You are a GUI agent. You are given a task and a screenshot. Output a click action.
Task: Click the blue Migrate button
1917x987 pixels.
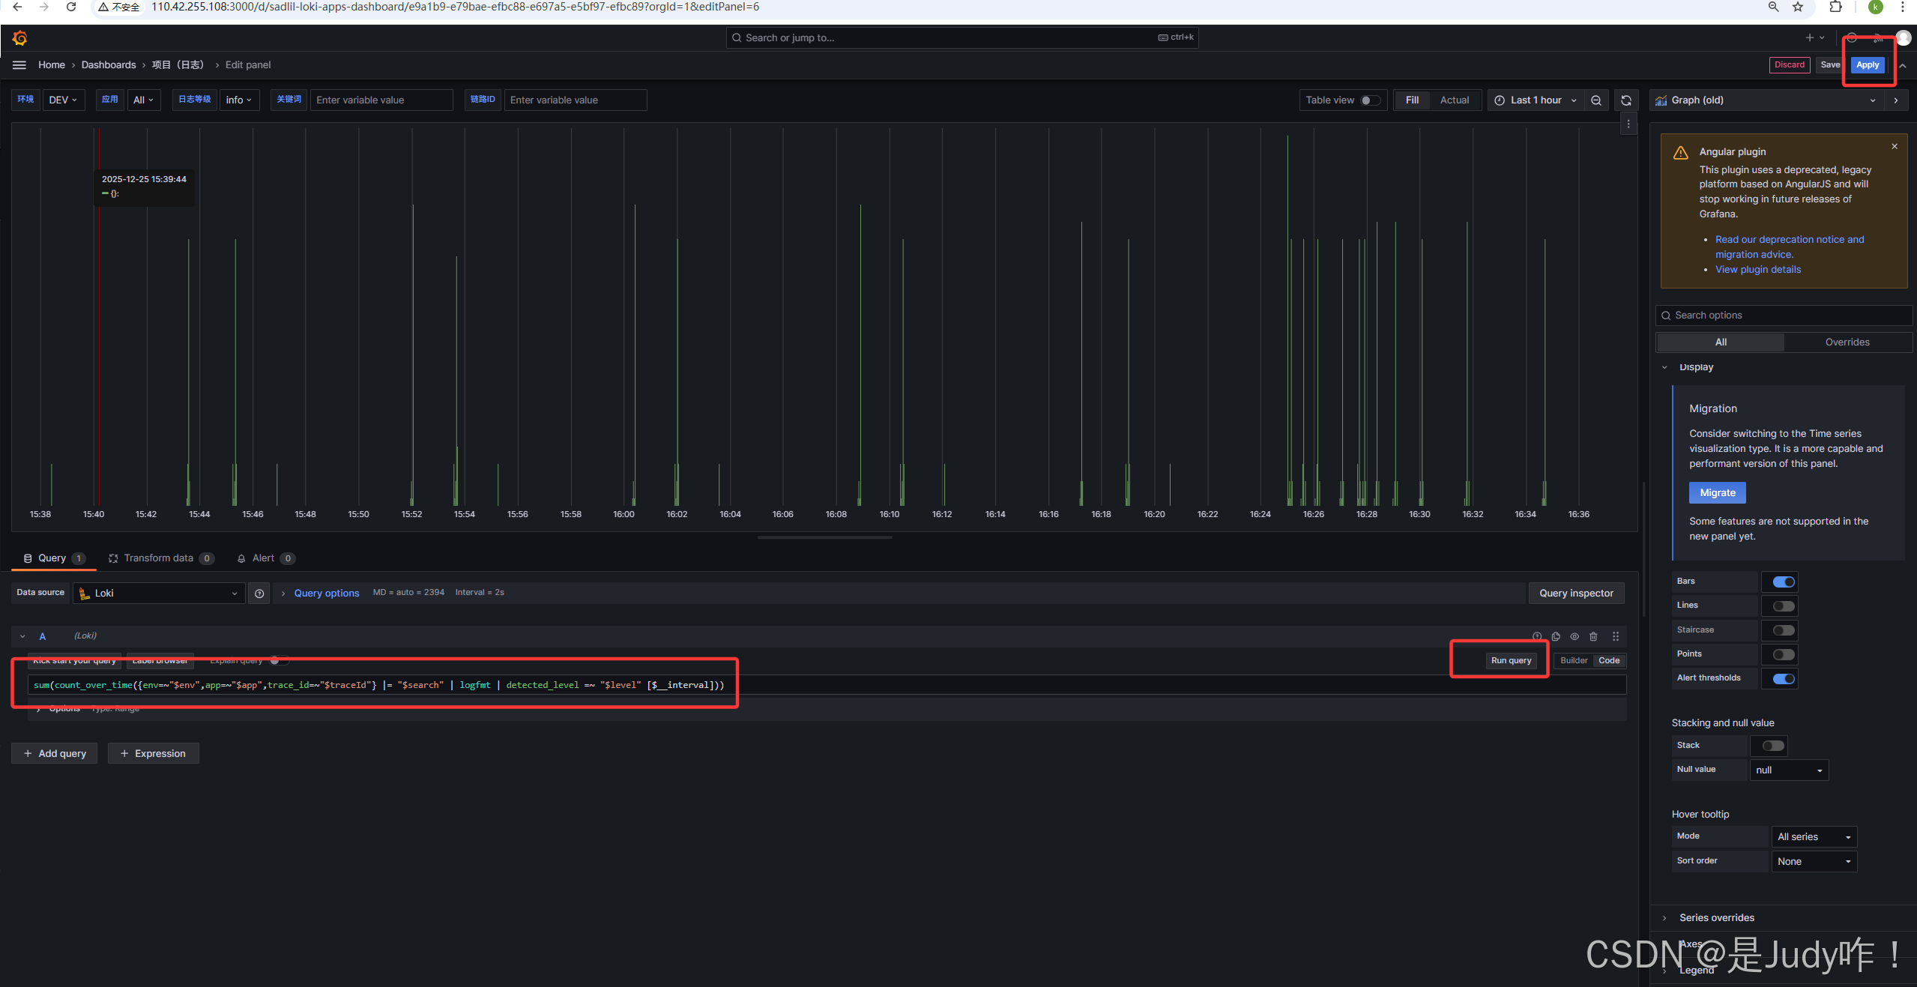tap(1717, 493)
